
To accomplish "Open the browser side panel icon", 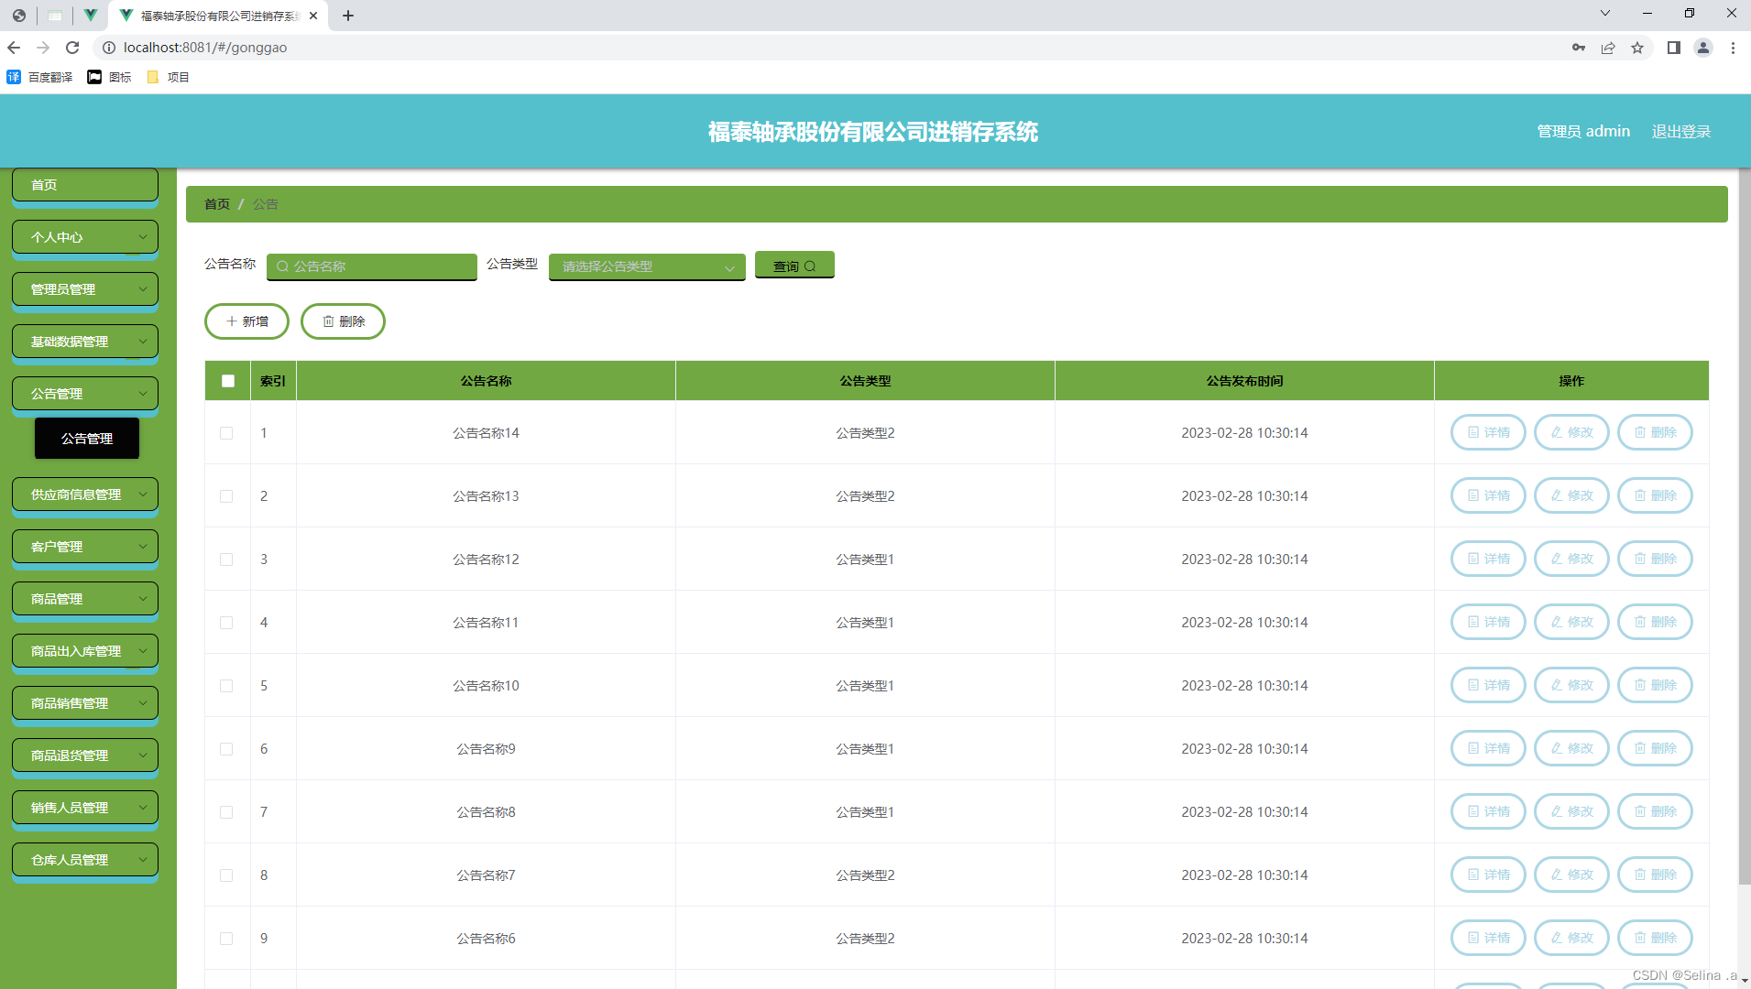I will [1674, 48].
